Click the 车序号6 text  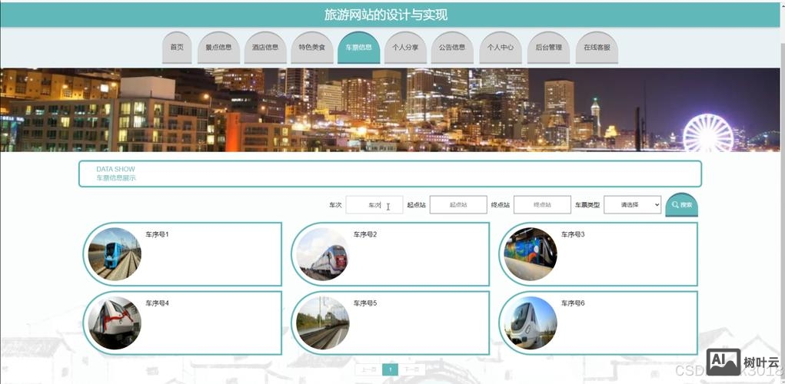(573, 303)
